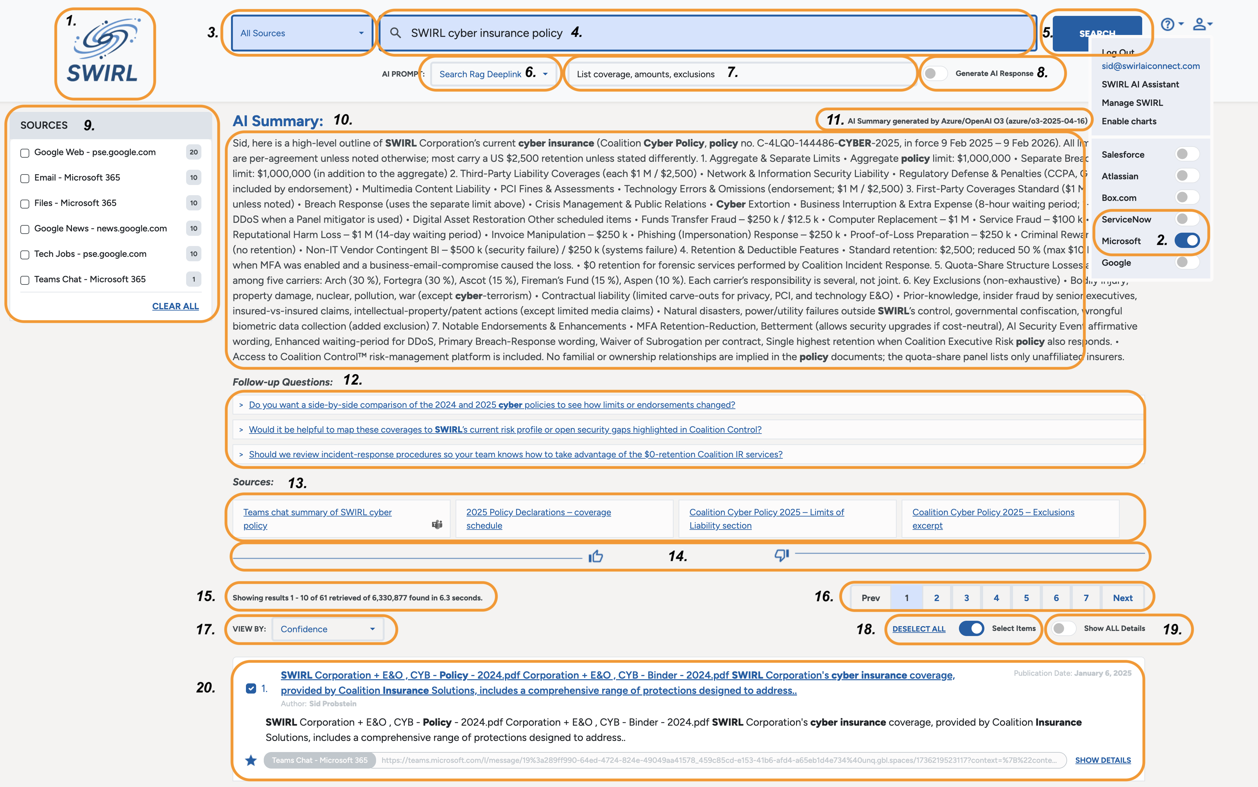1258x787 pixels.
Task: Click sid@swirlaiconnect.com menu entry
Action: click(1150, 66)
